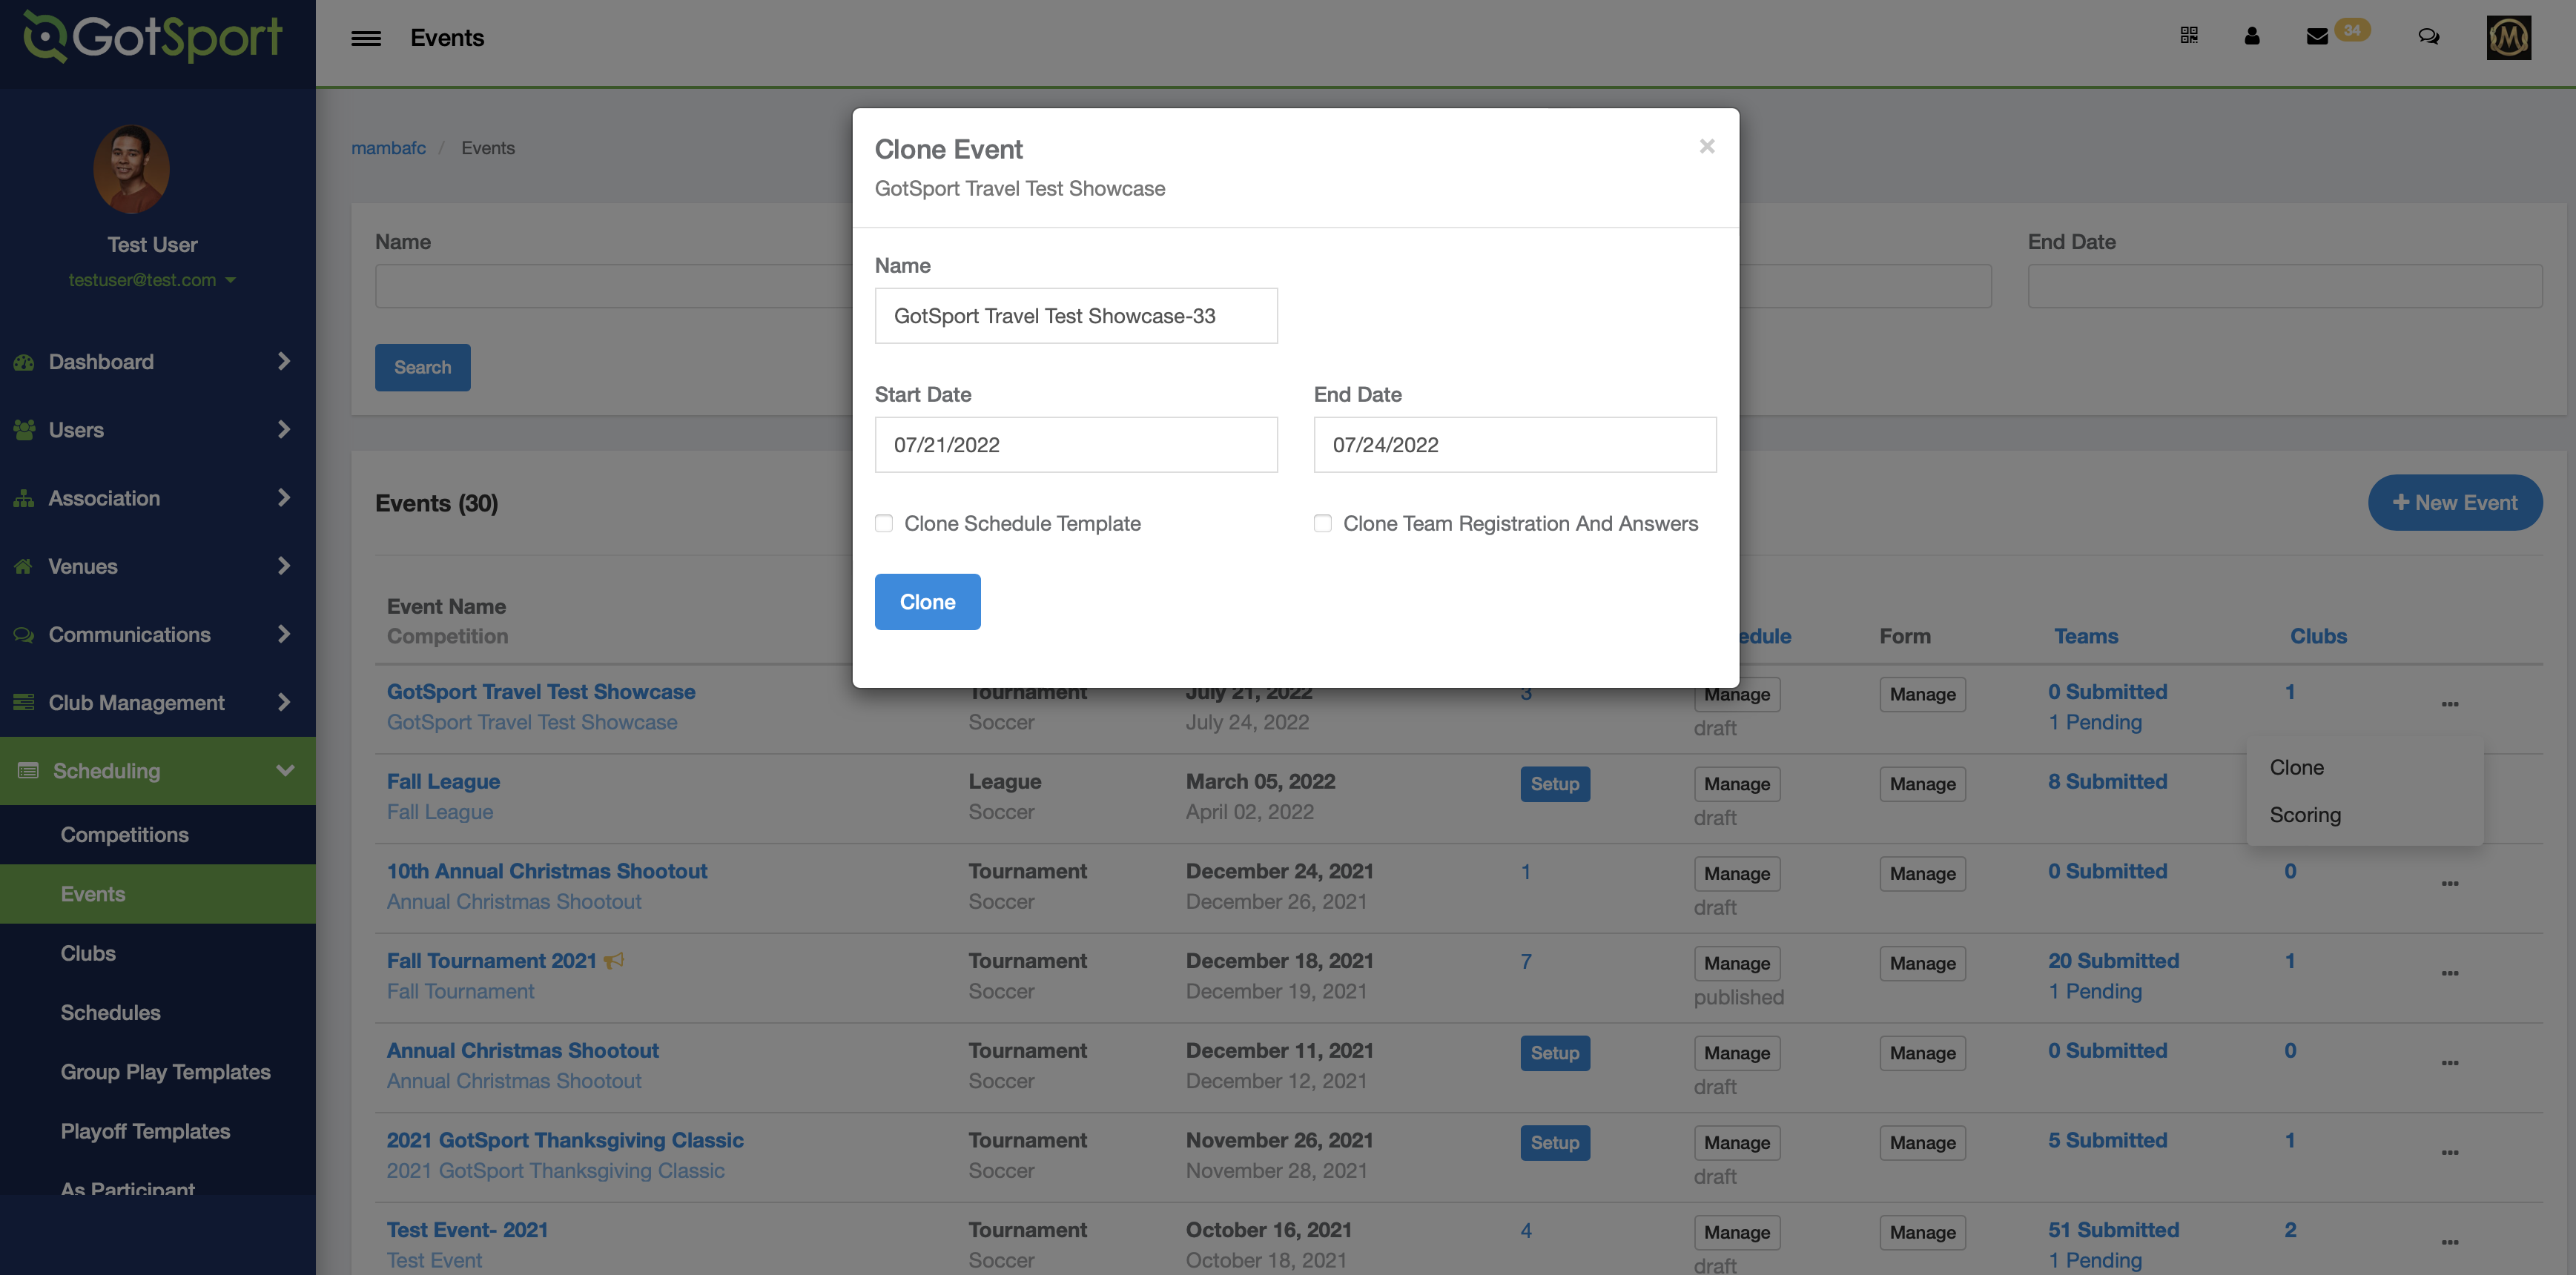The image size is (2576, 1275).
Task: Click the End Date search filter field
Action: click(2285, 286)
